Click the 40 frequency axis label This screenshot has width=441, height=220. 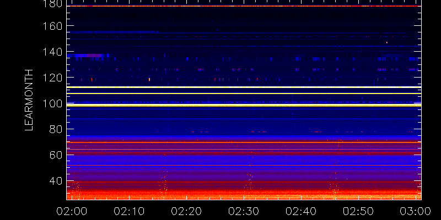(56, 181)
